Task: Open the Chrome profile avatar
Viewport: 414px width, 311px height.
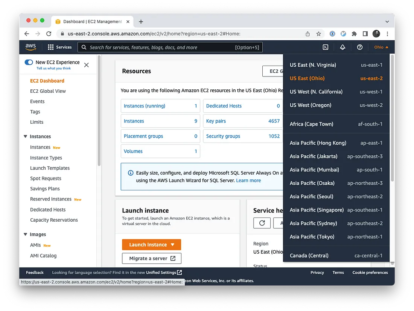Action: point(376,34)
